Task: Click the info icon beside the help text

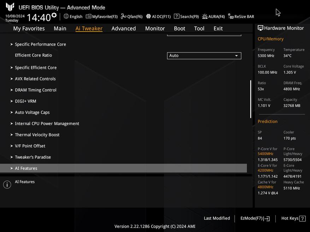Action: [x=7, y=185]
